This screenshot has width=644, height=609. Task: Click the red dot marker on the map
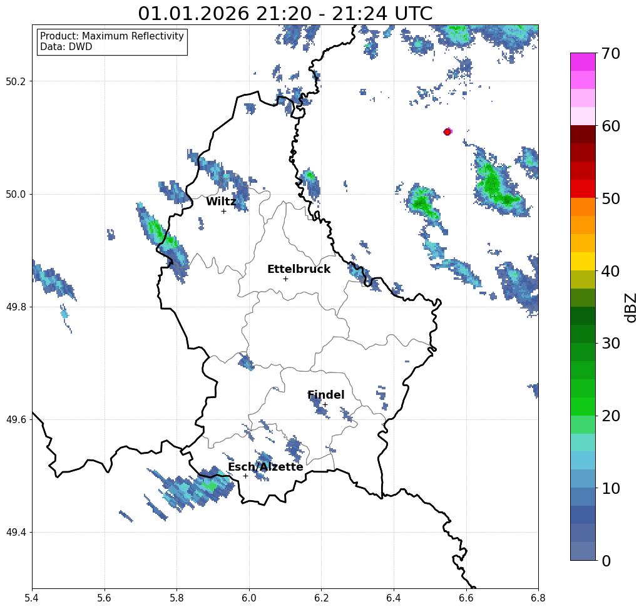pos(447,132)
